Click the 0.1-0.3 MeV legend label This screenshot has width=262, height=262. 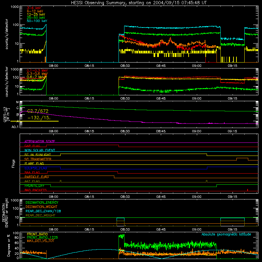coord(37,70)
